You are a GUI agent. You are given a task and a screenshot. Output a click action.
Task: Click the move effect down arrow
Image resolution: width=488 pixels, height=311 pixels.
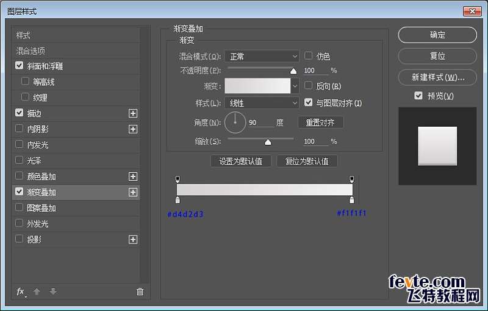click(53, 292)
